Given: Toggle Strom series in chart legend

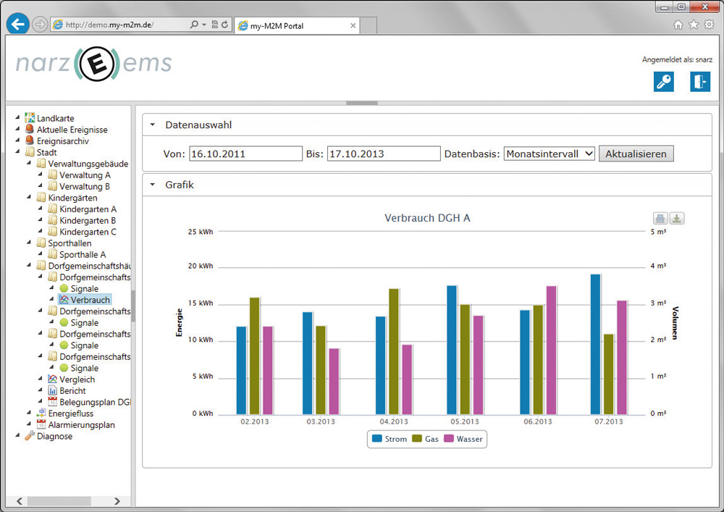Looking at the screenshot, I should [x=389, y=439].
